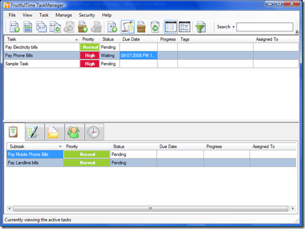This screenshot has width=305, height=229.
Task: Open the Task menu
Action: point(44,15)
